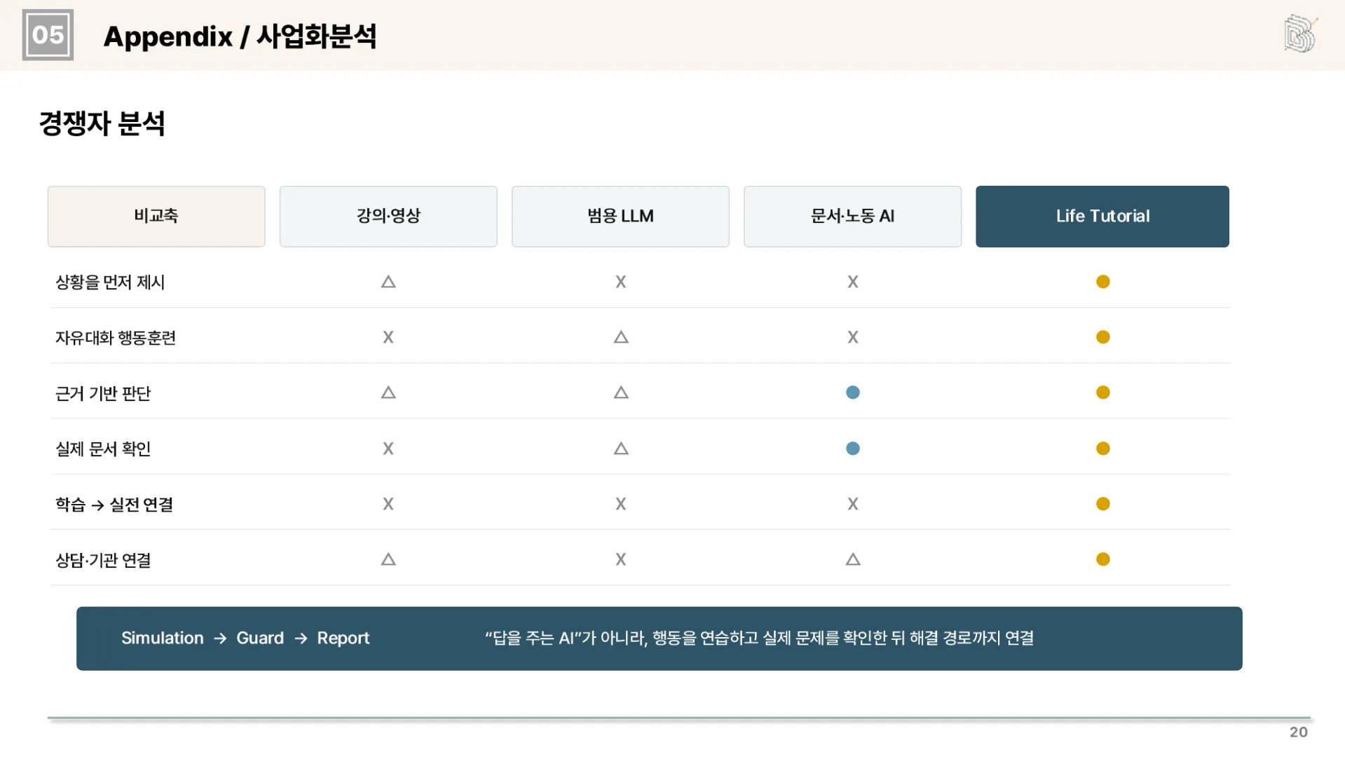Click the logo icon at top right

1300,34
